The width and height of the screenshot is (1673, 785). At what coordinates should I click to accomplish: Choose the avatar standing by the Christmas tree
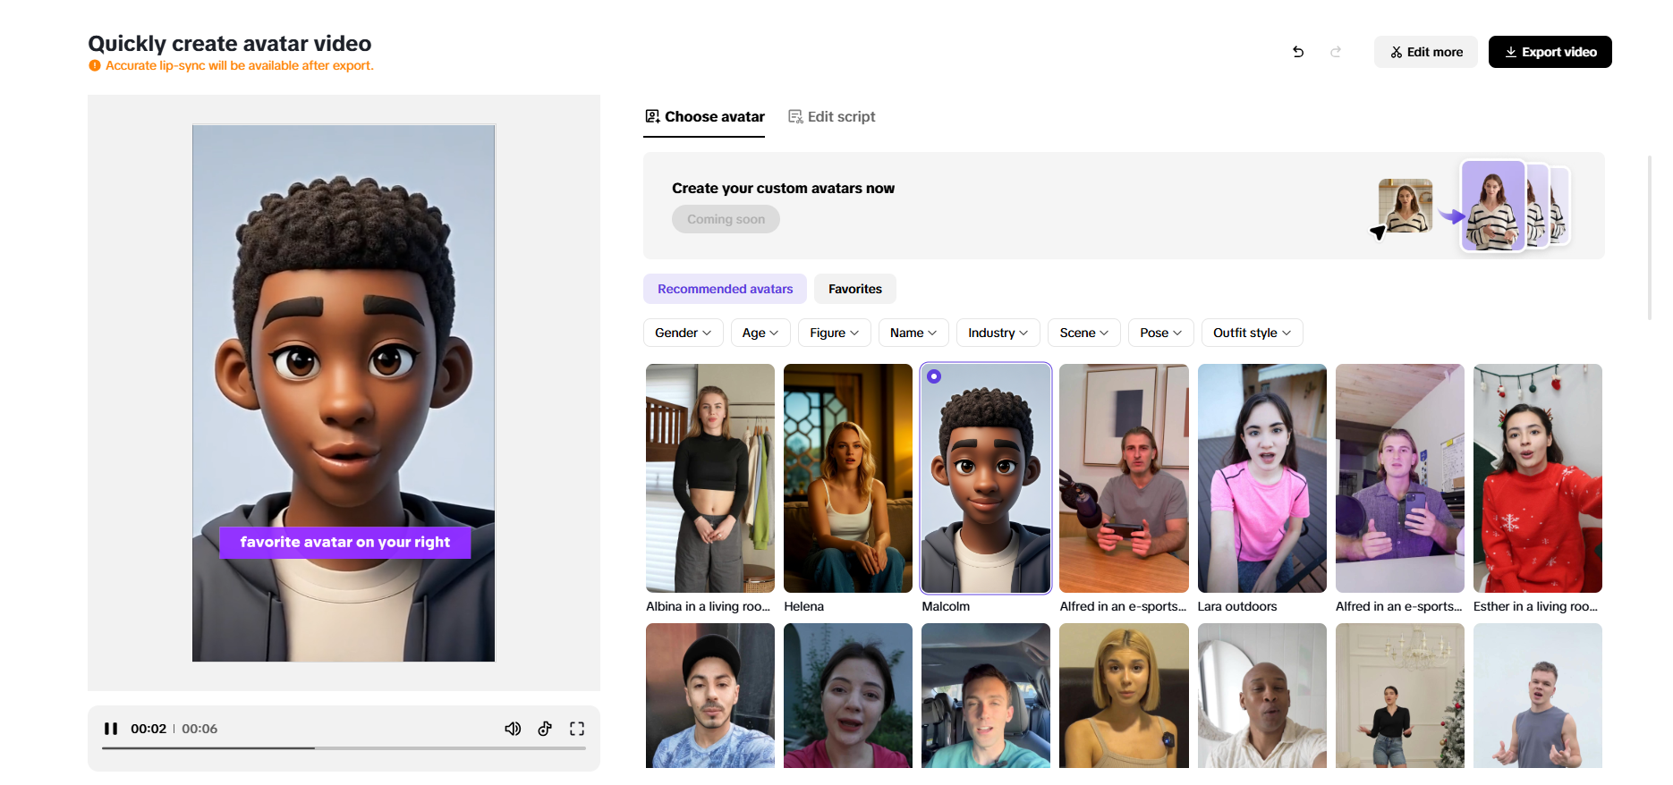coord(1400,696)
